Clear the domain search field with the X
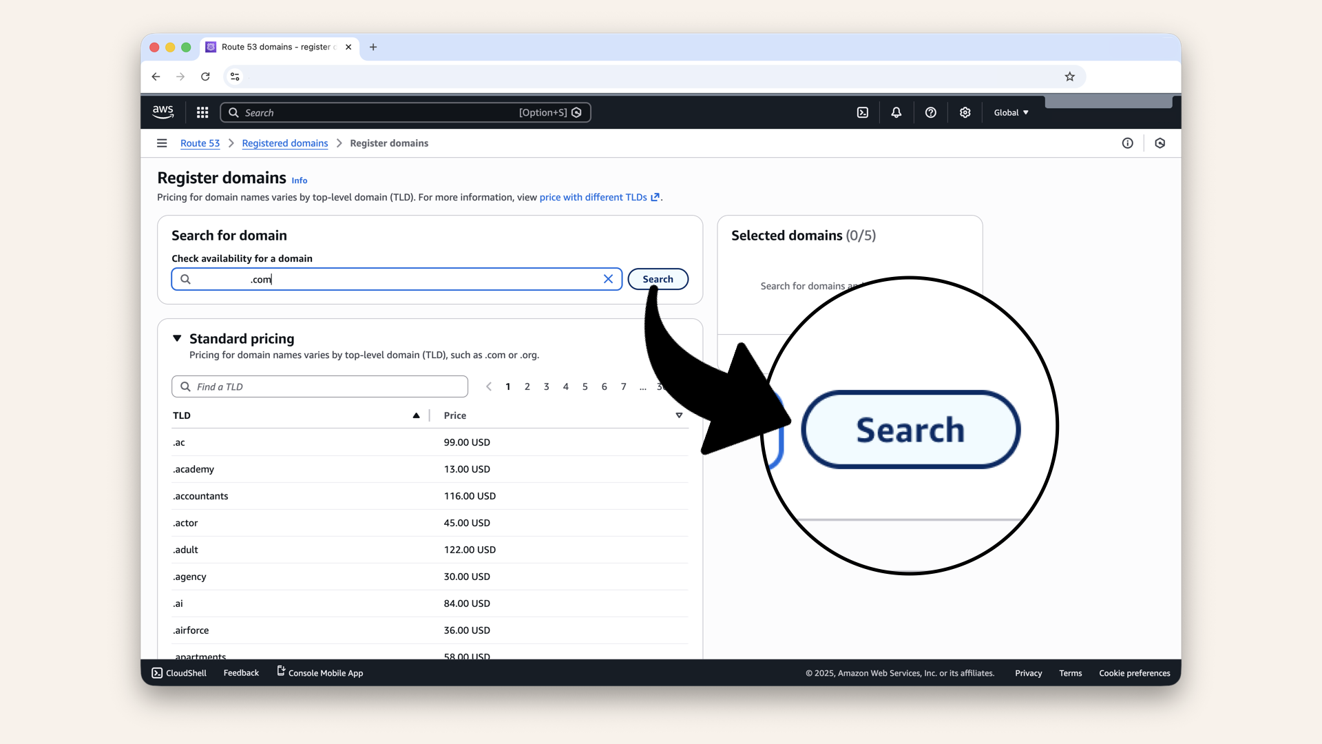This screenshot has width=1322, height=744. (x=608, y=279)
